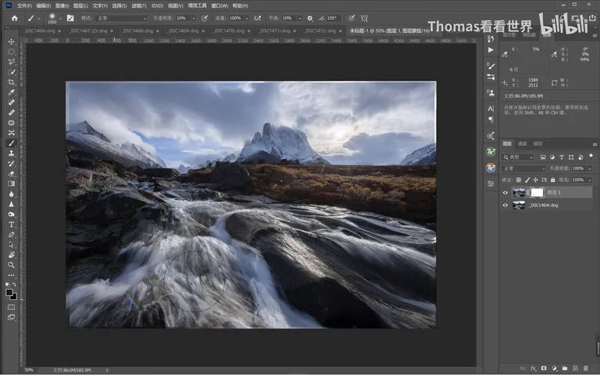Click the Home icon in options bar

click(15, 18)
